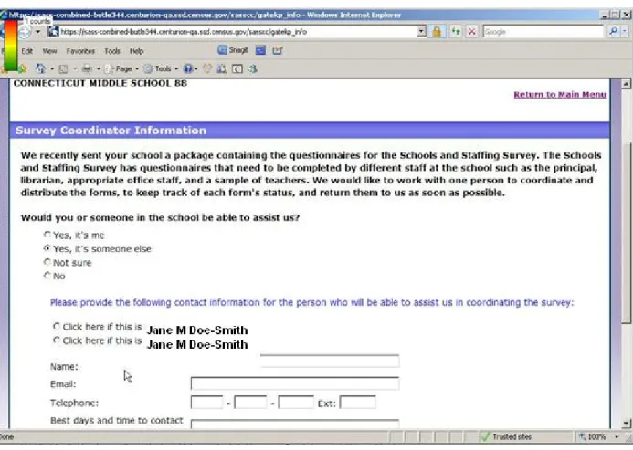
Task: Open the search provider dropdown arrow
Action: tap(625, 31)
